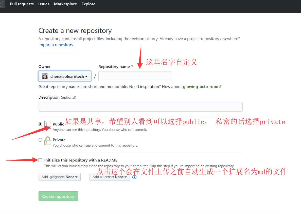Image resolution: width=301 pixels, height=213 pixels.
Task: Select the Private radio button
Action: [x=40, y=140]
